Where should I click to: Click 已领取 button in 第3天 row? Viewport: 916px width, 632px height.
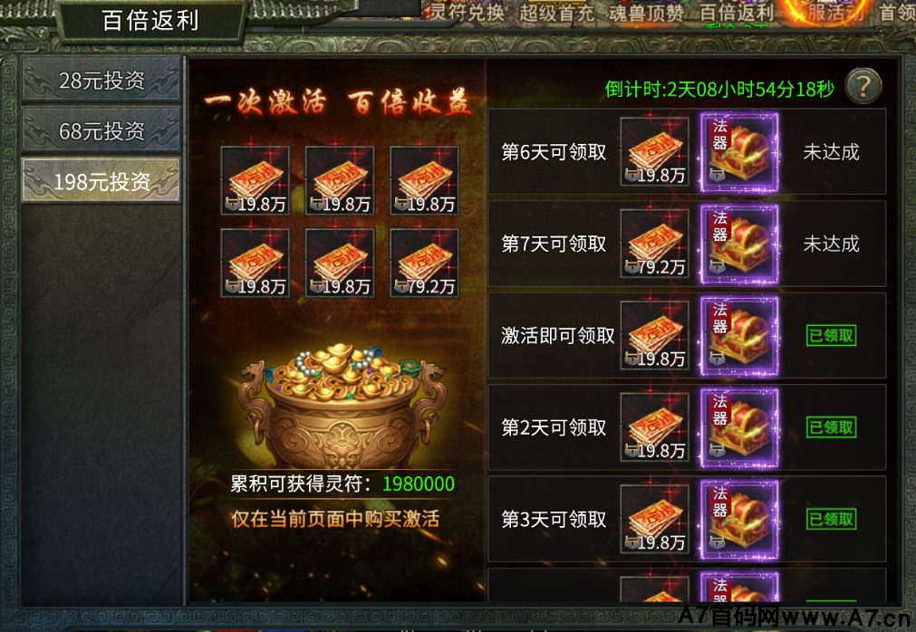pyautogui.click(x=832, y=519)
